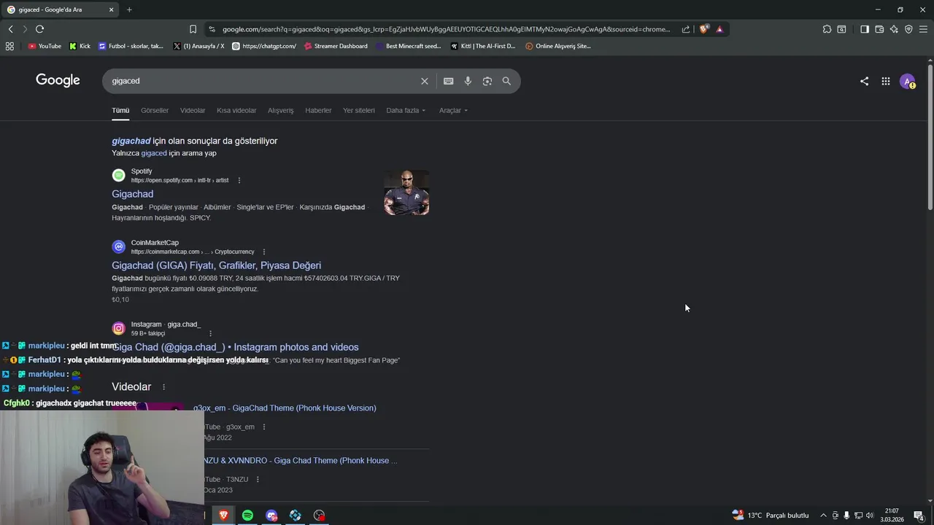Open Brave Wallet icon

pyautogui.click(x=879, y=29)
